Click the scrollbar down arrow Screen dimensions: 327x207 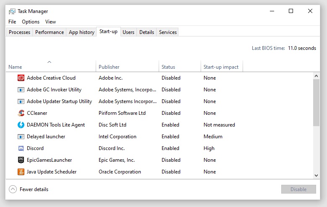[317, 176]
